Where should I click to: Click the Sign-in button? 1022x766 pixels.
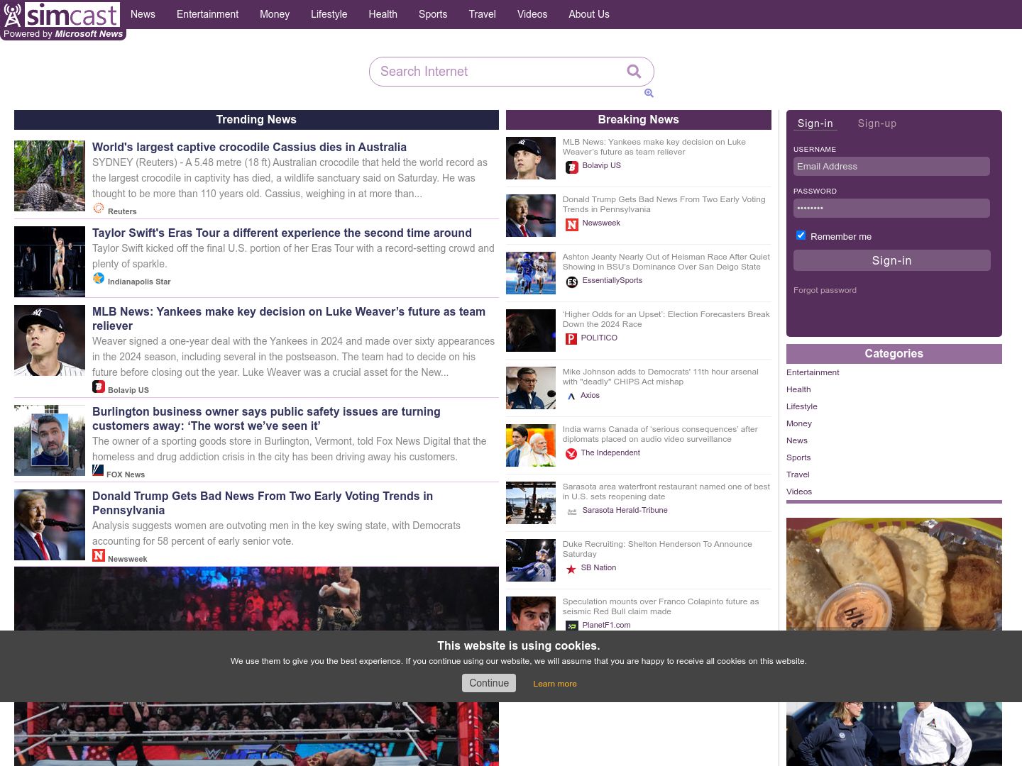892,260
